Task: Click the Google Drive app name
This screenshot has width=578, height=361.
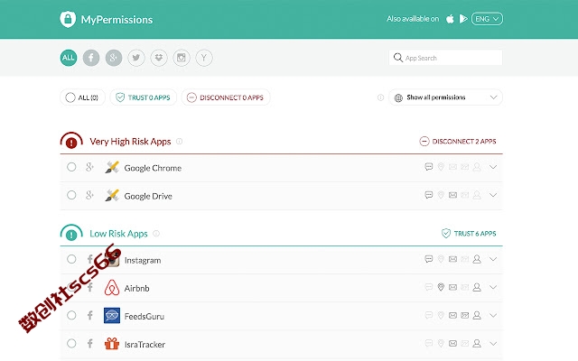Action: (148, 196)
